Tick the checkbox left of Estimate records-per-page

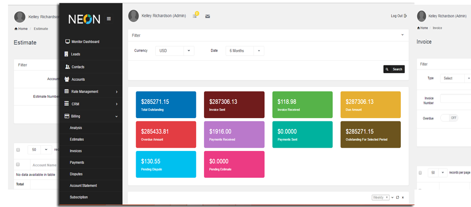coord(18,150)
